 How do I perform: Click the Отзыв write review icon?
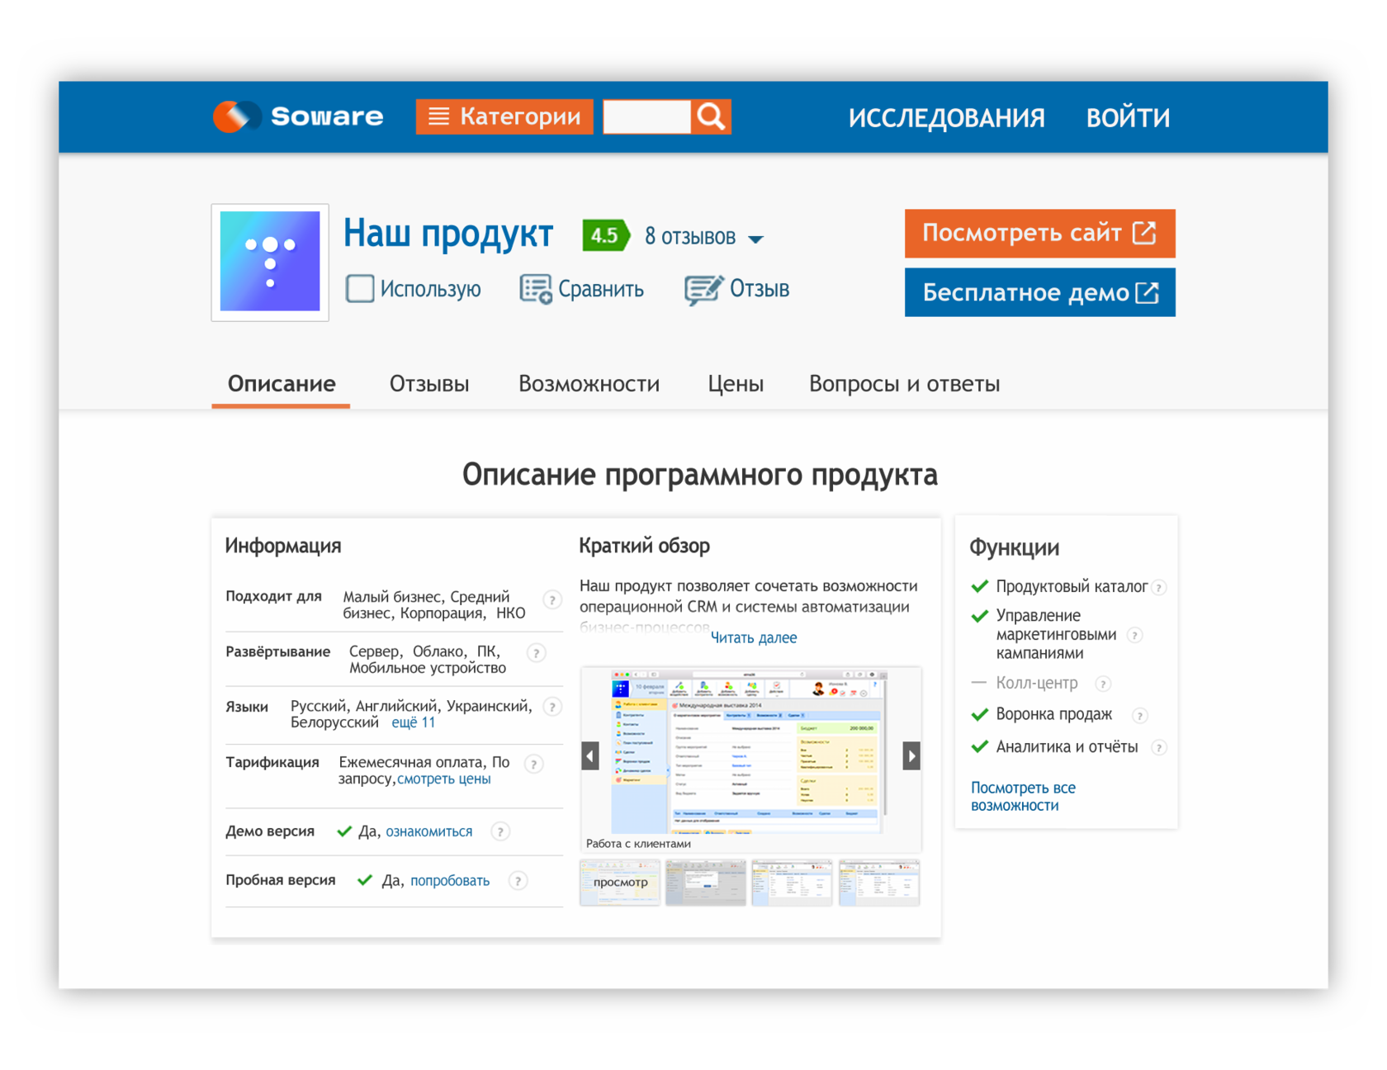pos(703,290)
